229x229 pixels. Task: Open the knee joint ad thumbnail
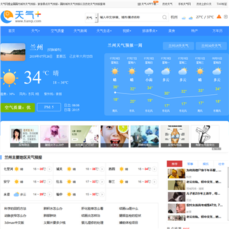click(175, 136)
